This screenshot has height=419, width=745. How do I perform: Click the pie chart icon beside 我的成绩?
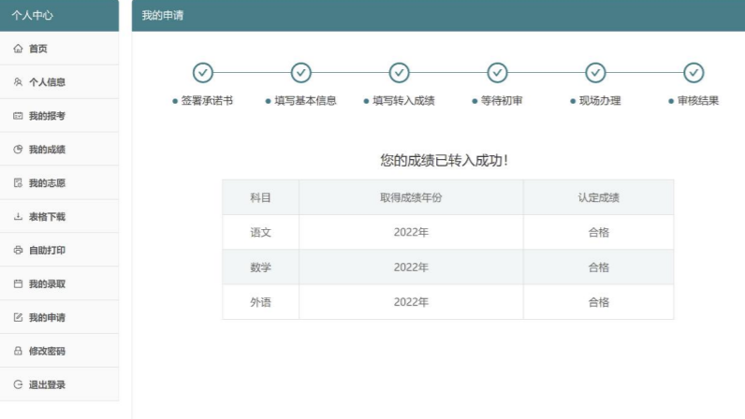pos(18,150)
